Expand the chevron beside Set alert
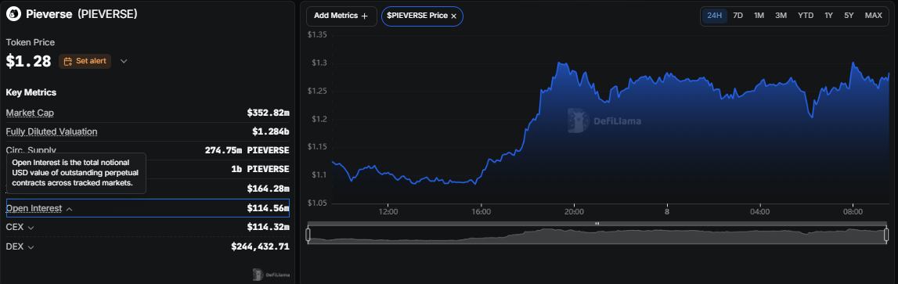 [124, 61]
